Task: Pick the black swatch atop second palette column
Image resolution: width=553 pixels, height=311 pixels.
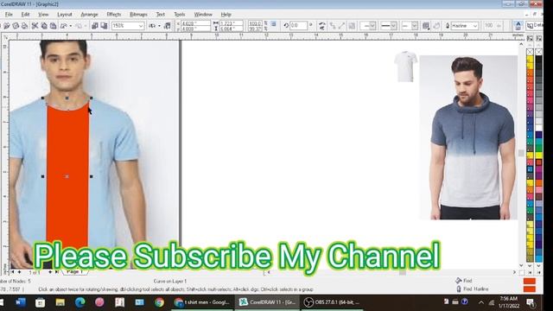Action: point(538,60)
